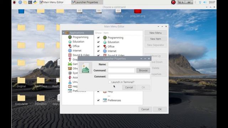Cancel the Launcher Properties dialog
This screenshot has height=128, width=228.
coord(129,87)
